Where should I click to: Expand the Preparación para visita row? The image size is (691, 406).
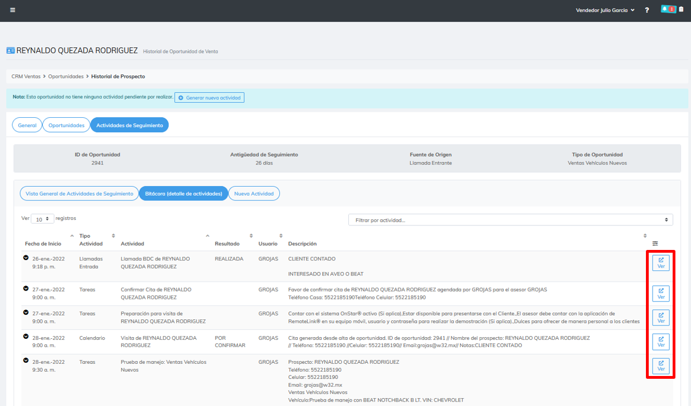26,313
